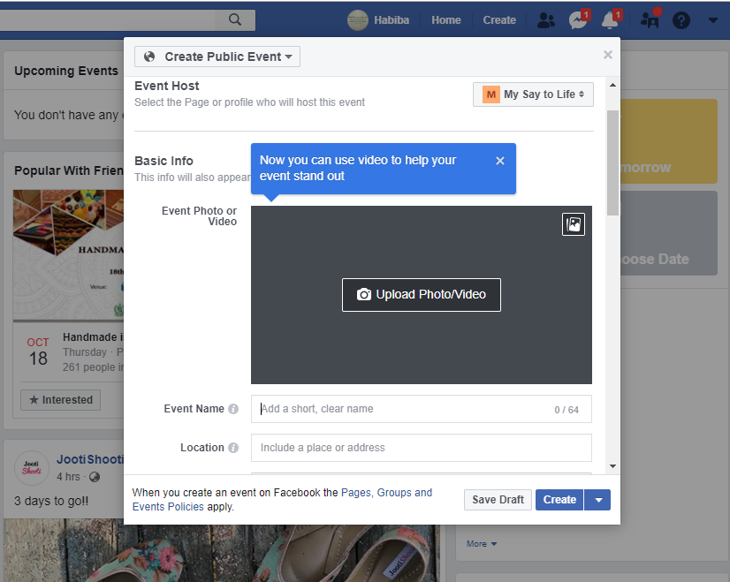Click the 4 hrs post timestamp
730x582 pixels.
point(68,477)
